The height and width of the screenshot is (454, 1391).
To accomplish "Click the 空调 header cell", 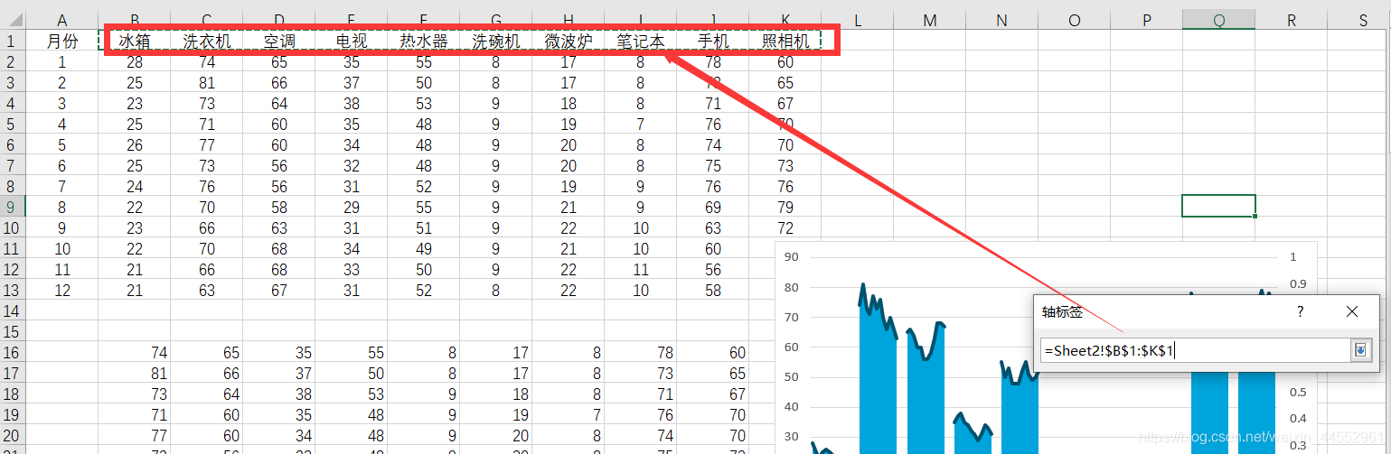I will tap(279, 41).
